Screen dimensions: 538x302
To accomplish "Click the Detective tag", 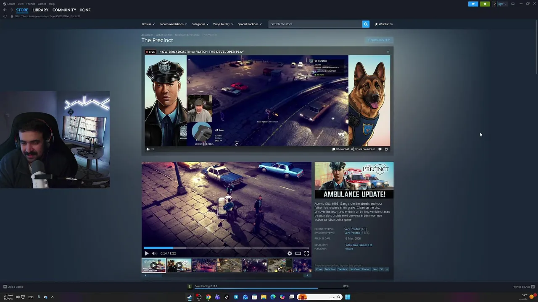I will tap(330, 269).
